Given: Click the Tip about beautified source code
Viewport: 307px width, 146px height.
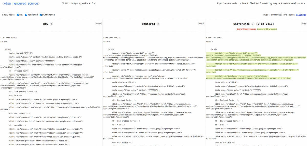Looking at the screenshot, I should [261, 4].
